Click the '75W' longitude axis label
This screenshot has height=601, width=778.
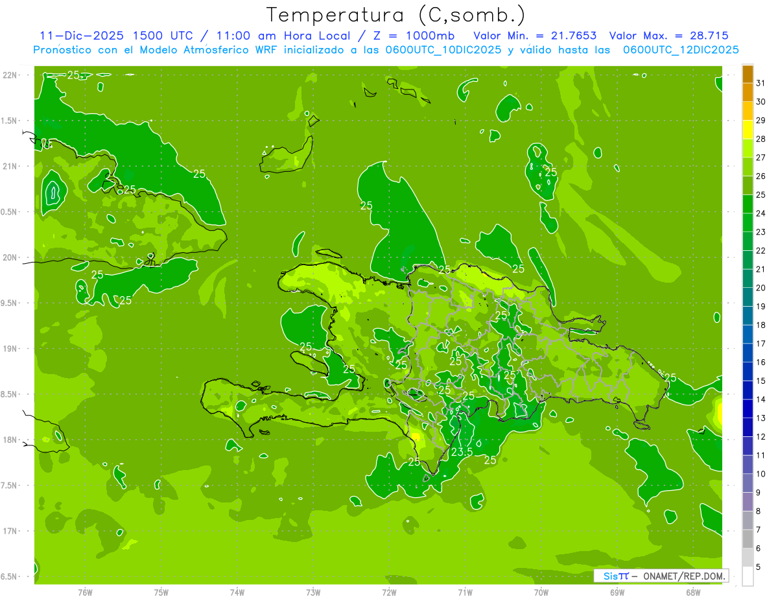[x=161, y=592]
